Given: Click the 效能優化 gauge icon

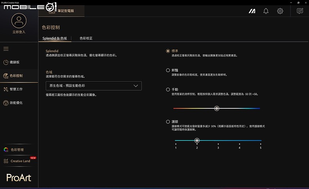Looking at the screenshot, I should pos(6,103).
